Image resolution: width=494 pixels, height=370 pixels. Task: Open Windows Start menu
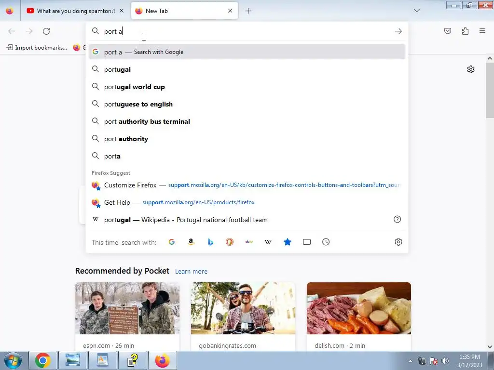(13, 360)
